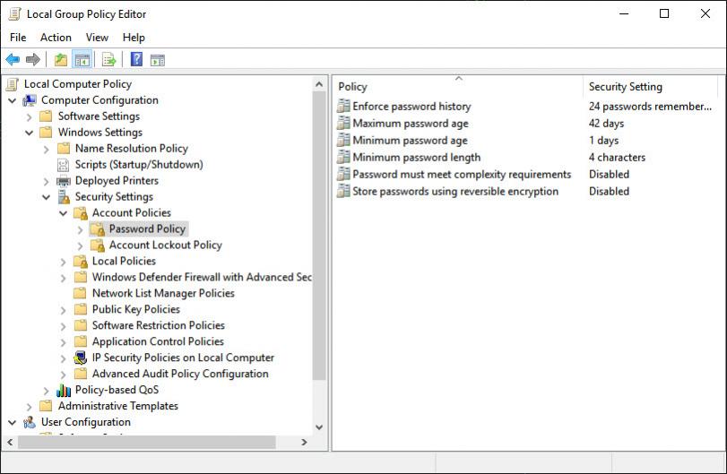Sort by Security Setting column header
Image resolution: width=727 pixels, height=474 pixels.
point(650,86)
